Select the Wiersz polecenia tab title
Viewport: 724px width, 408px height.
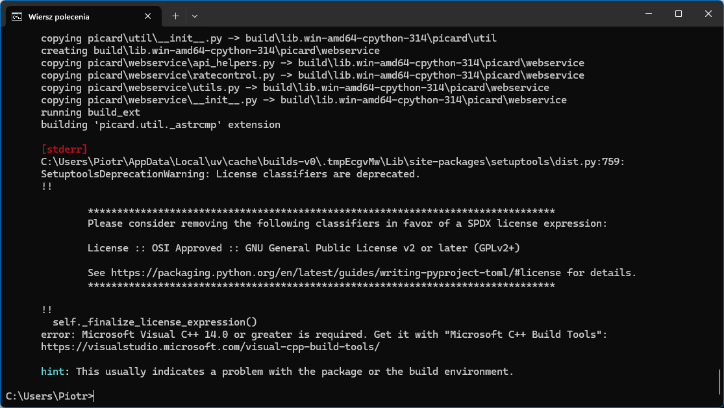[58, 16]
